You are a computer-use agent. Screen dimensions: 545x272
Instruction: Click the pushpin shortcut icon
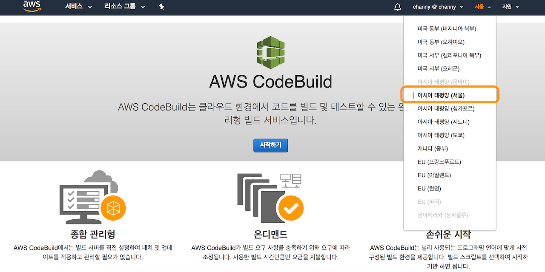(x=161, y=7)
